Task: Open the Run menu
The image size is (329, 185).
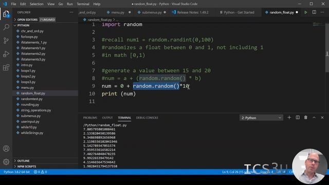Action: tap(70, 4)
